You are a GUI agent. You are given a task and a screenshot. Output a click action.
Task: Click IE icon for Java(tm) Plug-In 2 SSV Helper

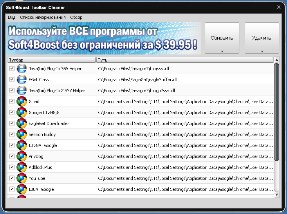coord(22,91)
